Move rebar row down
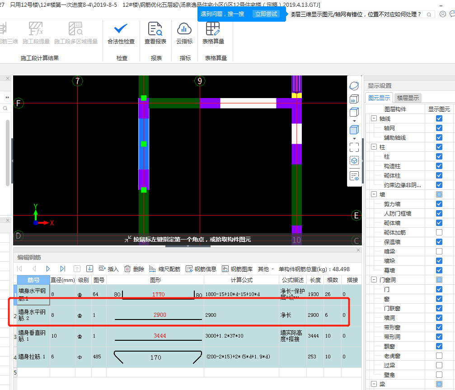This screenshot has width=455, height=390. 89,269
